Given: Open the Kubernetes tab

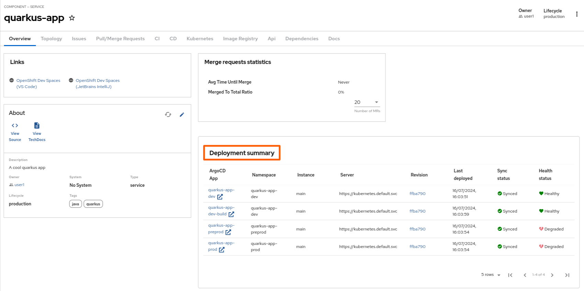Looking at the screenshot, I should tap(200, 39).
